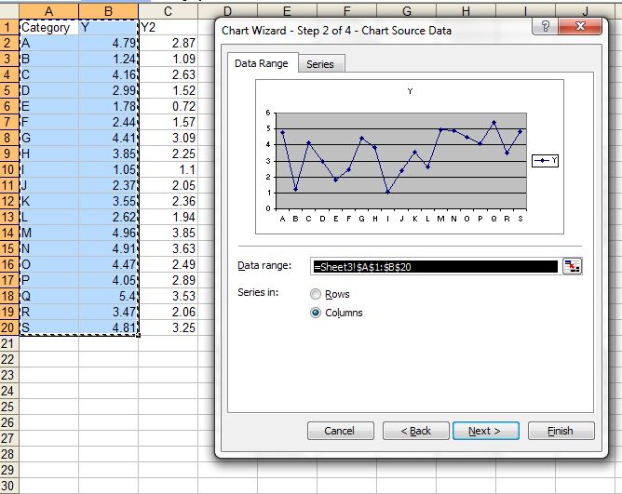Click category cell M
This screenshot has width=622, height=494.
[x=48, y=233]
